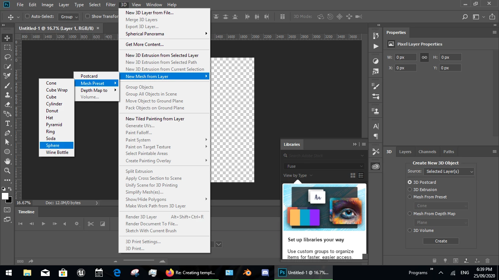Screen dimensions: 499x280
Task: Select the Pen tool
Action: pos(7,133)
